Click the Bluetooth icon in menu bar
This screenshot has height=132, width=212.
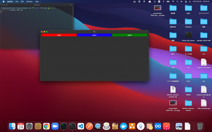163,2
